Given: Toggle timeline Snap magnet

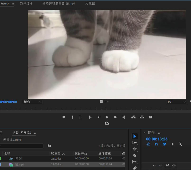Looking at the screenshot, I should point(156,144).
